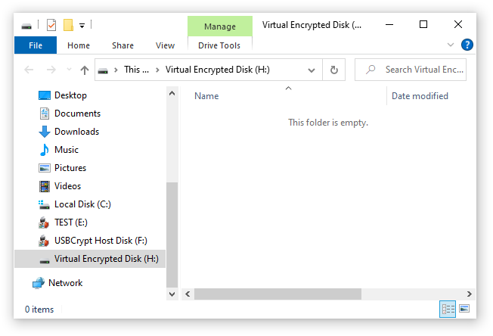Click the New Folder icon in title bar
This screenshot has height=336, width=493.
(68, 25)
